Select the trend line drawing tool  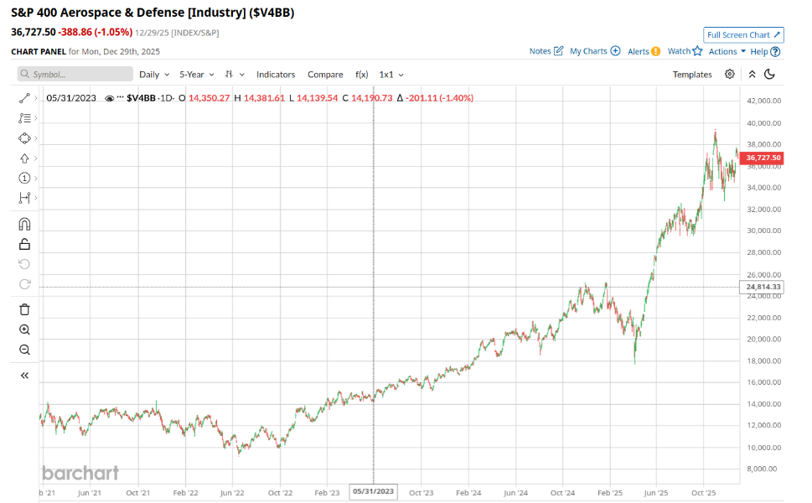click(x=24, y=98)
